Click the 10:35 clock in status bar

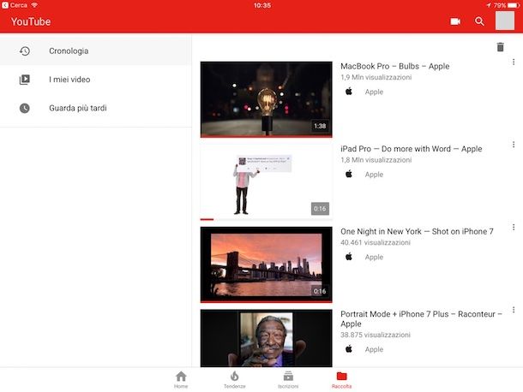262,5
